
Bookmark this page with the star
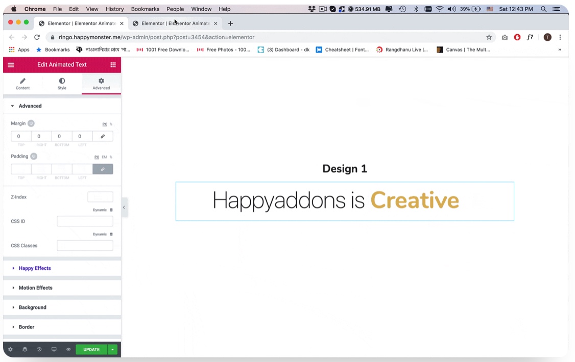point(489,37)
